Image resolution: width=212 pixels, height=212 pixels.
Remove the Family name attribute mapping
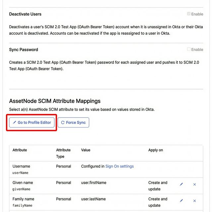tap(194, 201)
